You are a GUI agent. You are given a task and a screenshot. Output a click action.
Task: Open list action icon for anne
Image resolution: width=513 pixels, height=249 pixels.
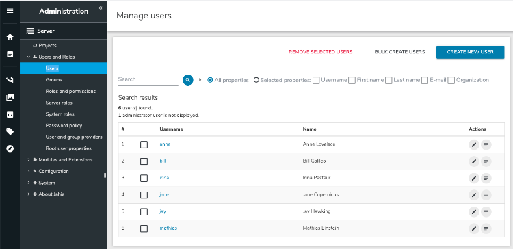click(486, 144)
